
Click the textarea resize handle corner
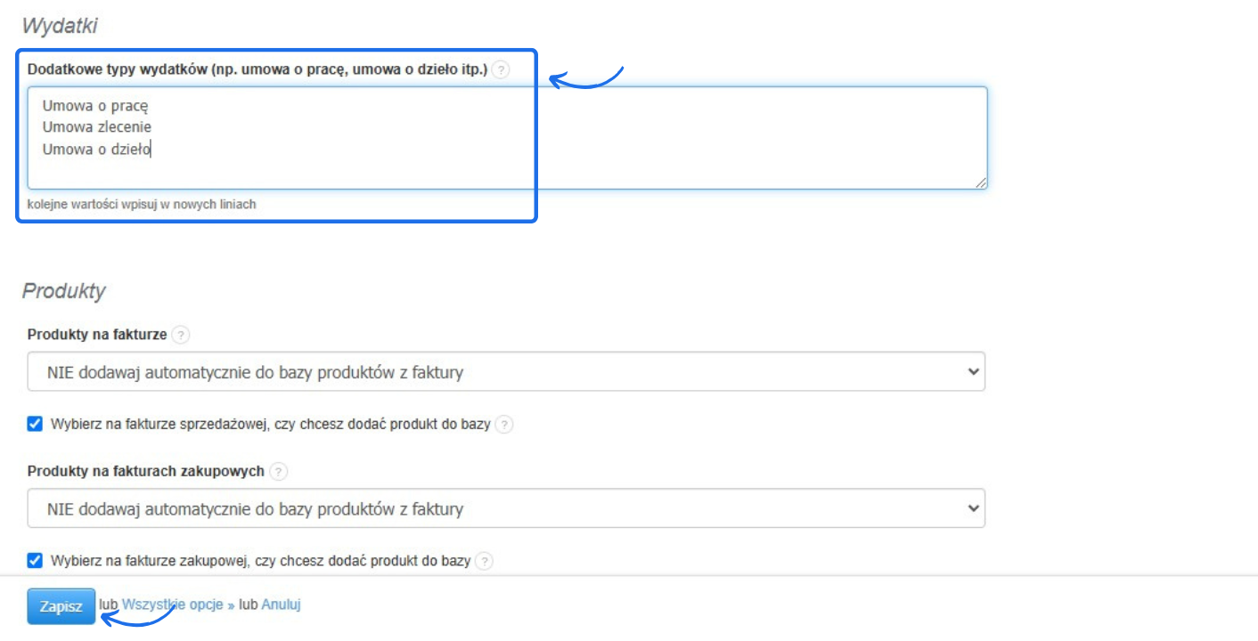981,183
